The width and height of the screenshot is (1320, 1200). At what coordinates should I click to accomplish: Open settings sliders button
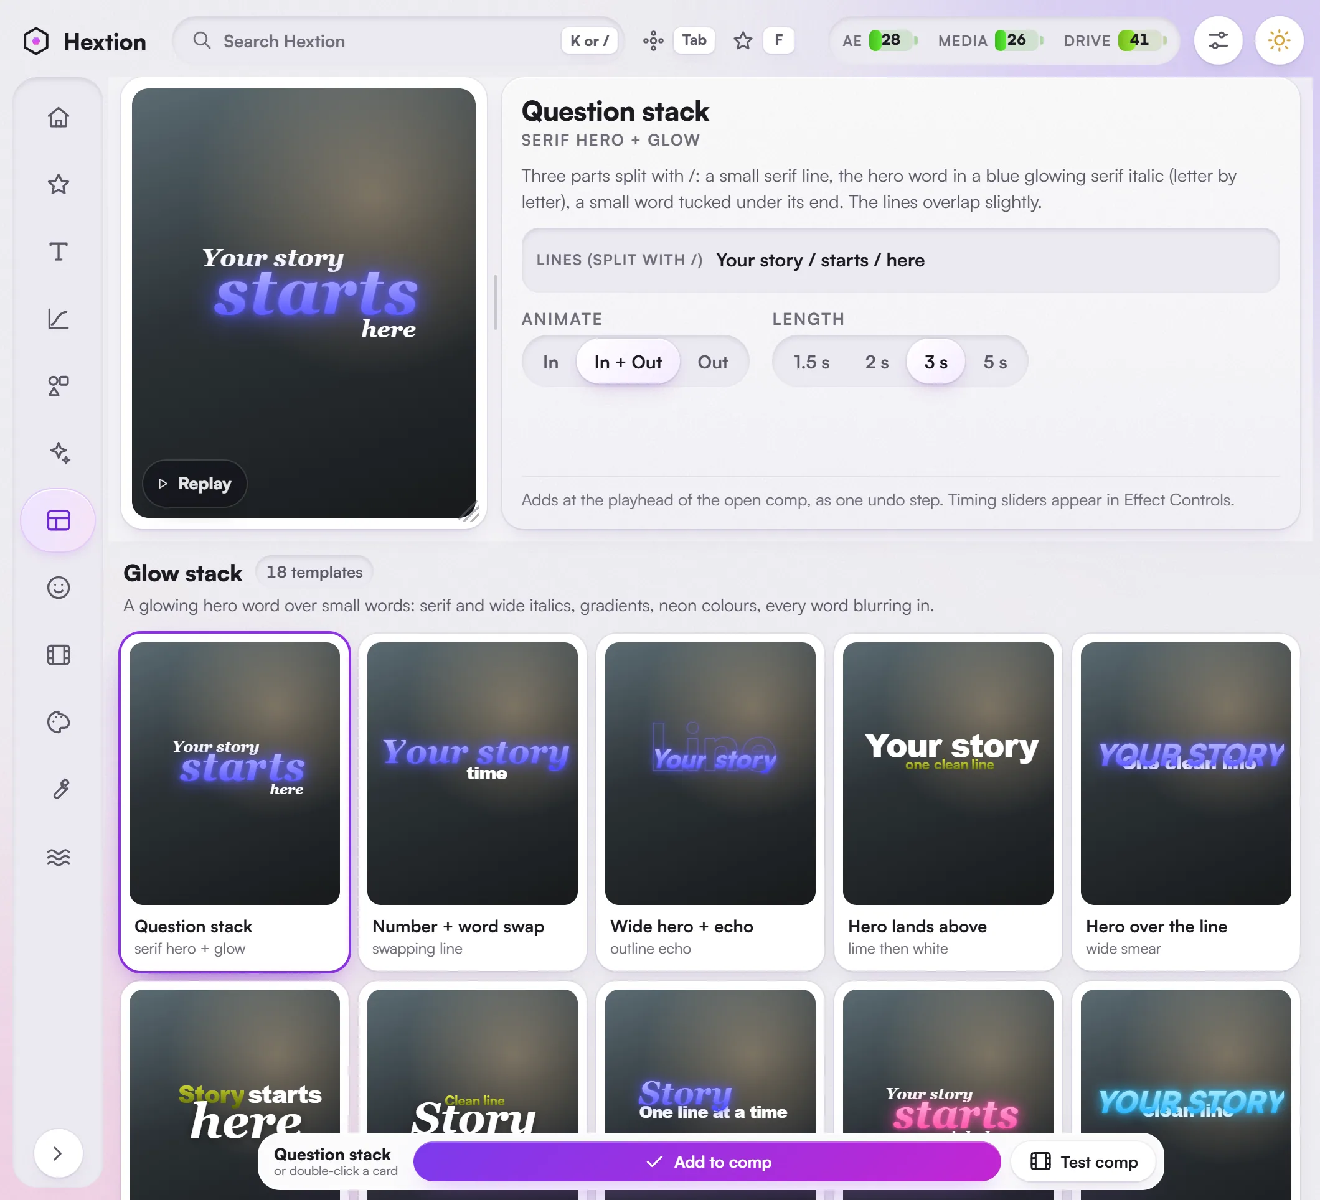point(1218,40)
